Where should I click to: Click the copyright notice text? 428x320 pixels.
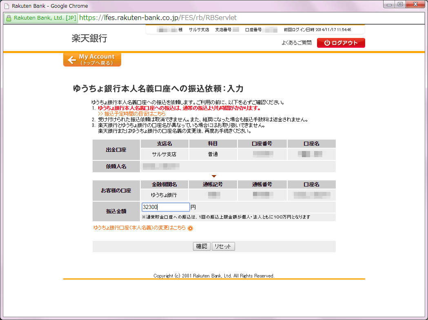coord(214,276)
